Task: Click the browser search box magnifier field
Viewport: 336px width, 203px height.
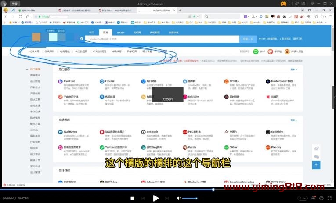Action: click(x=222, y=17)
